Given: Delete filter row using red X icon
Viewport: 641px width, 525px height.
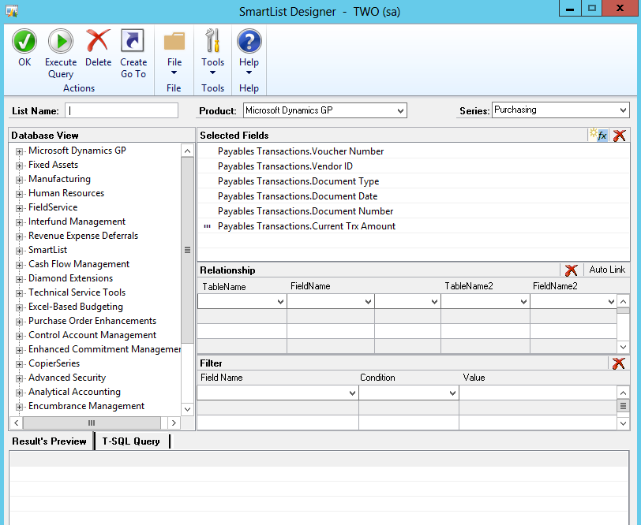Looking at the screenshot, I should click(x=619, y=363).
